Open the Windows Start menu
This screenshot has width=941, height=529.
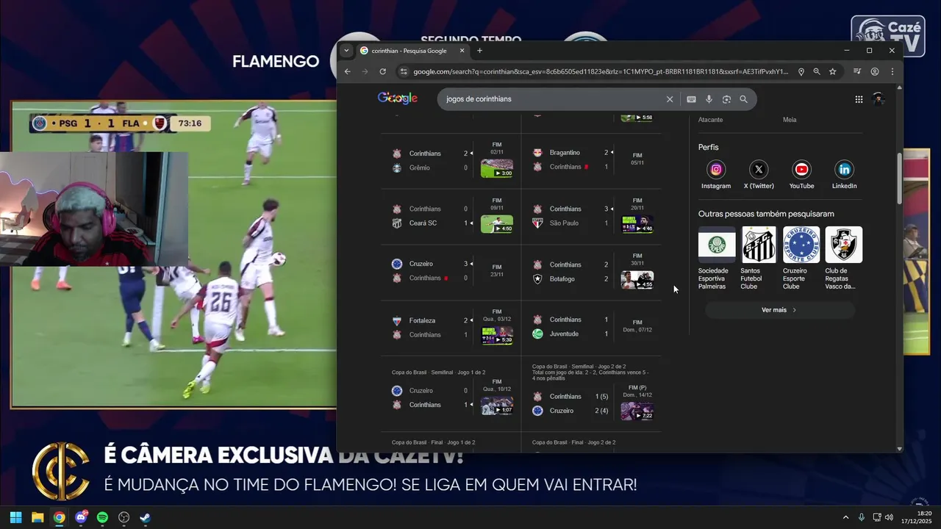coord(15,517)
